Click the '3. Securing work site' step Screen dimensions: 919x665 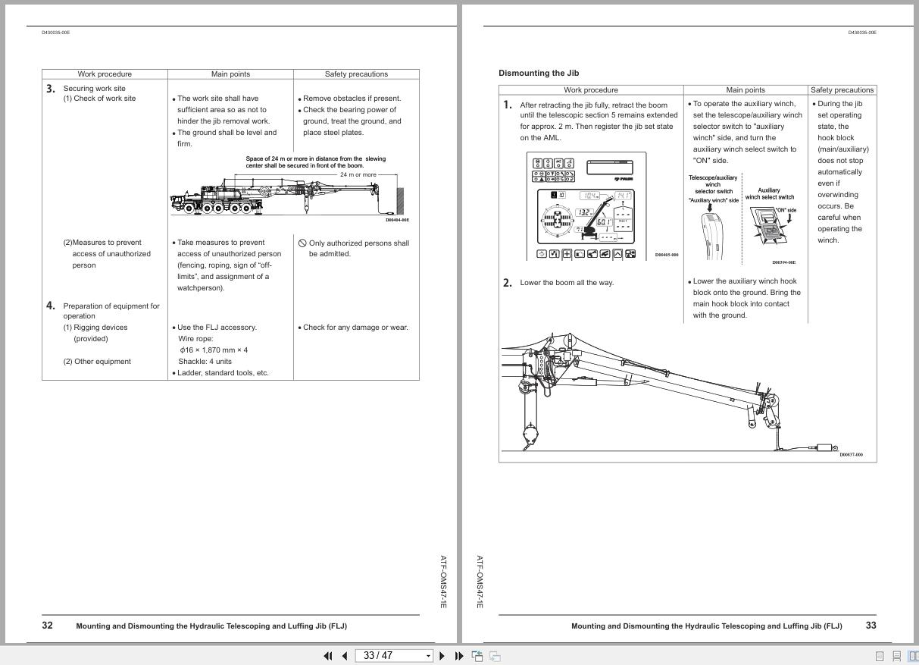pyautogui.click(x=86, y=88)
